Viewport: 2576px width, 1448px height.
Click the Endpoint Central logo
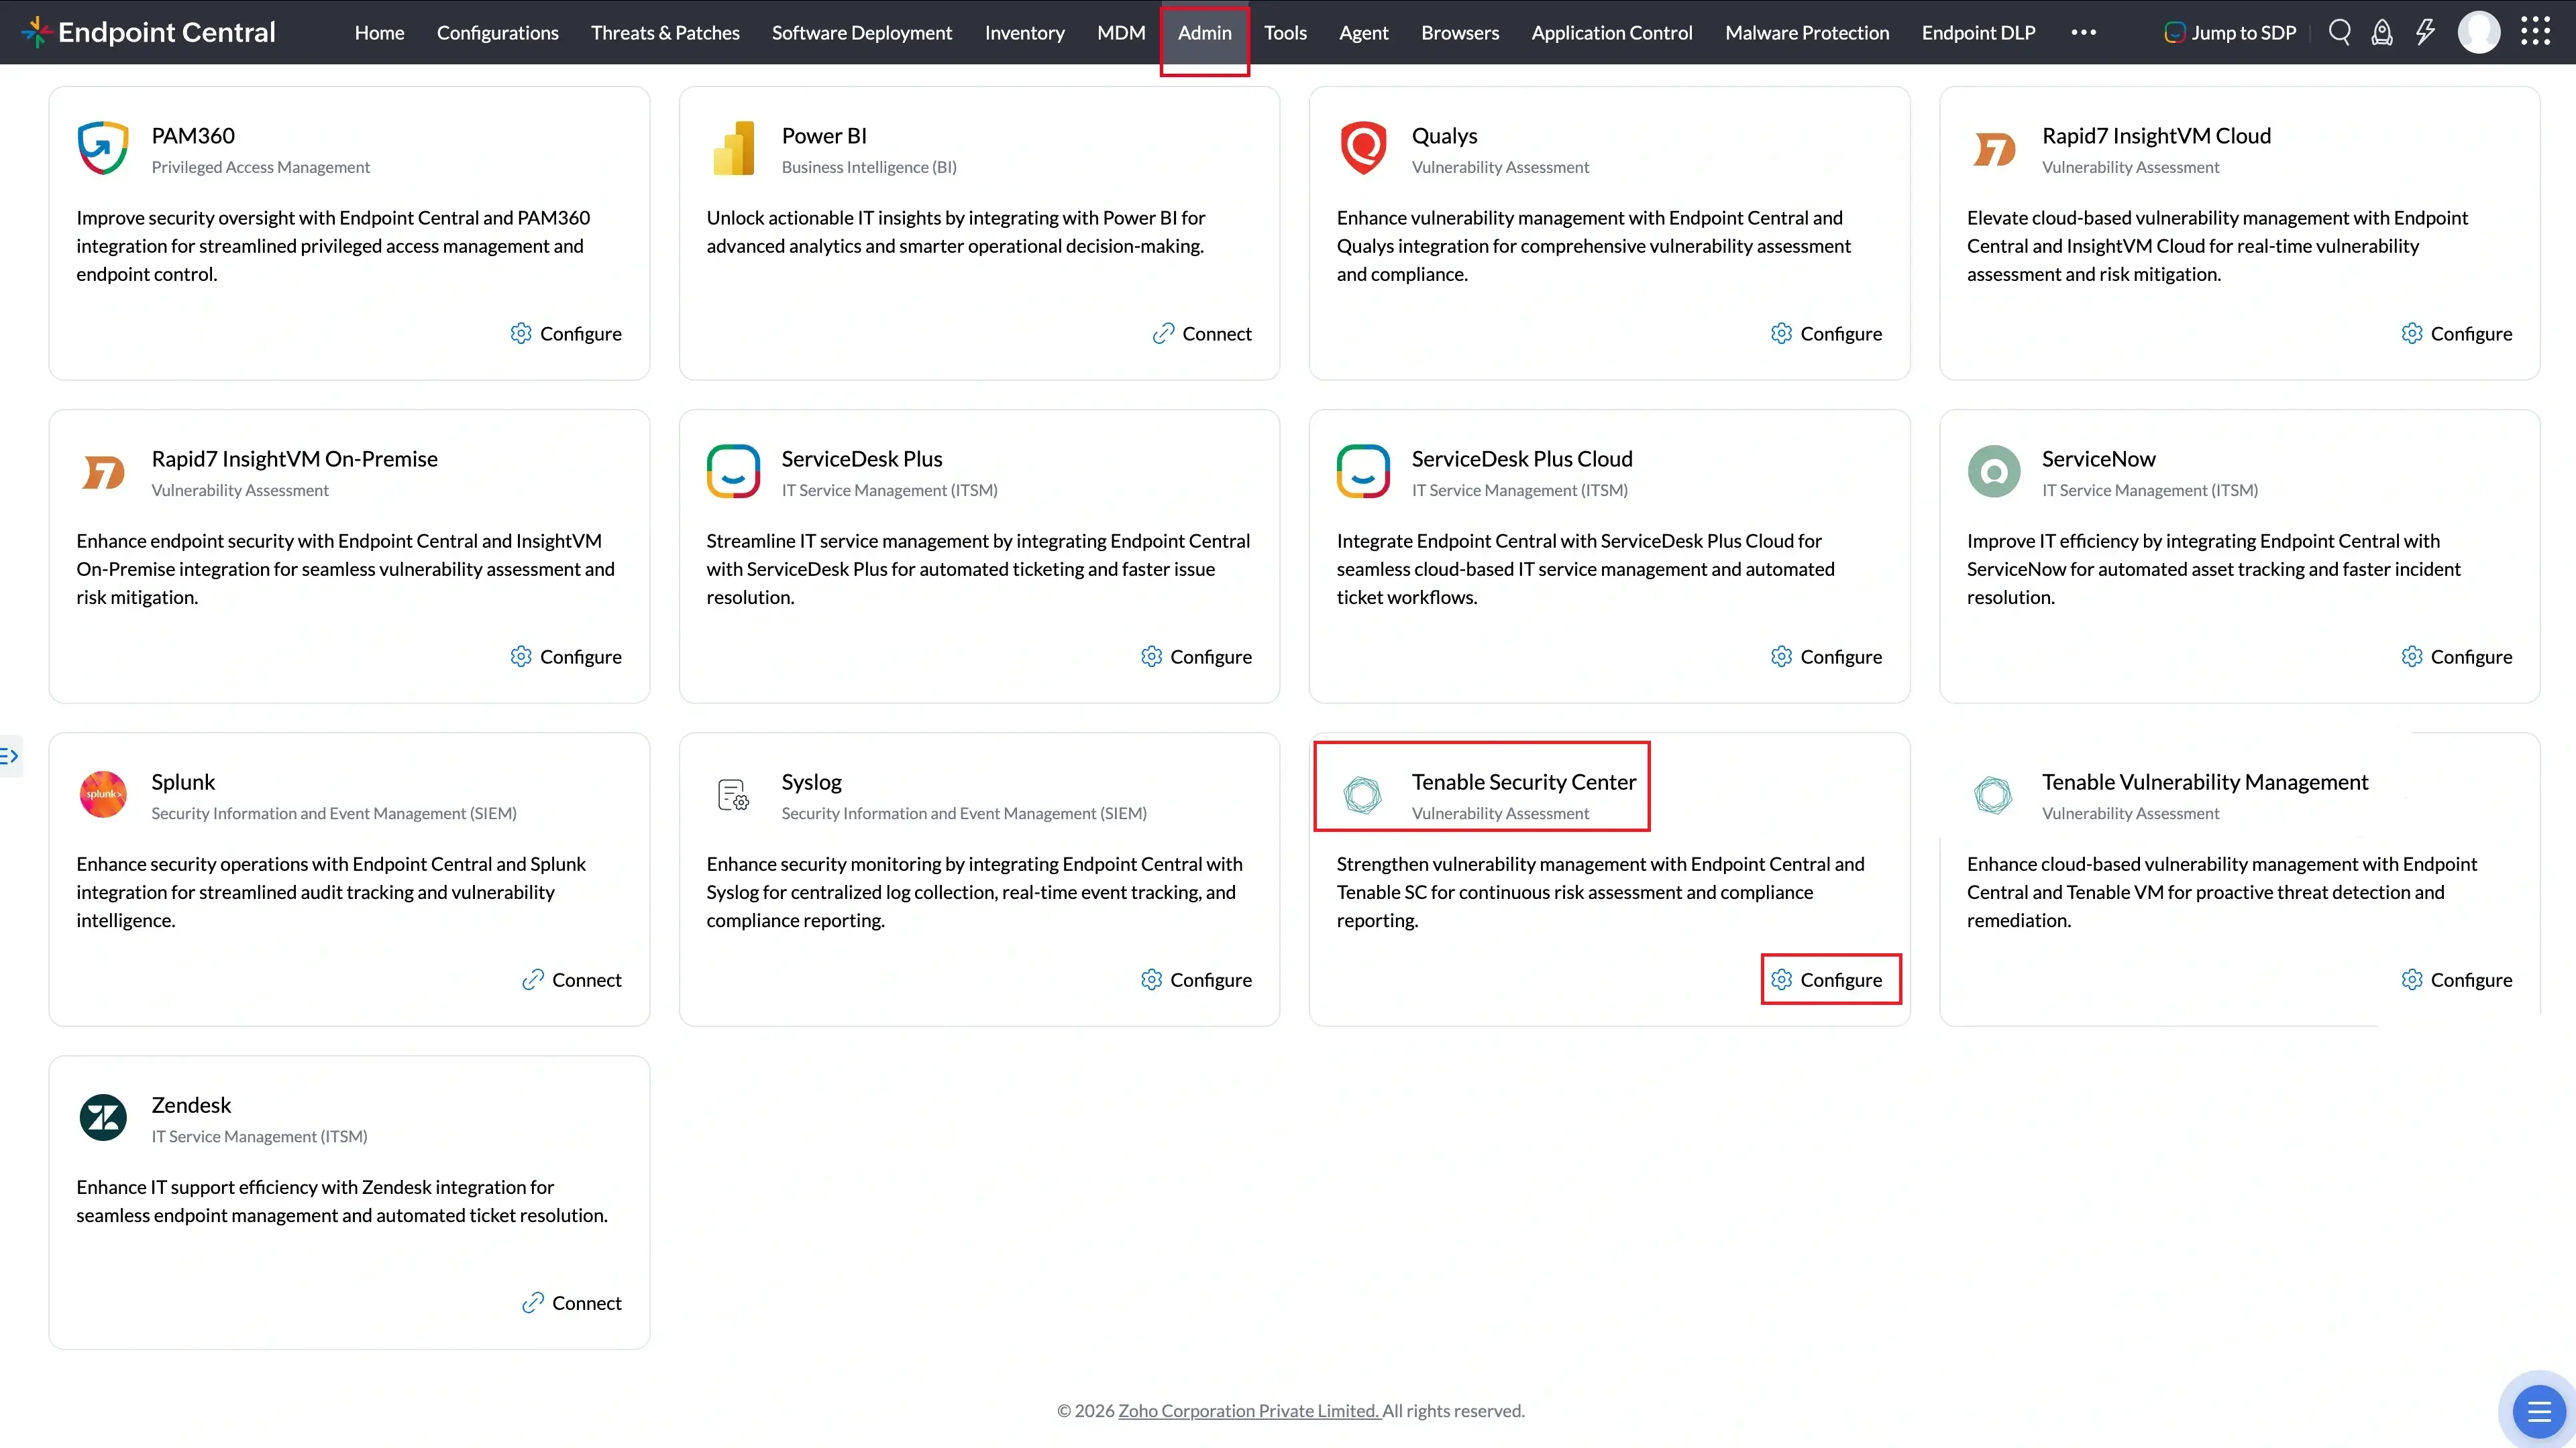point(148,32)
